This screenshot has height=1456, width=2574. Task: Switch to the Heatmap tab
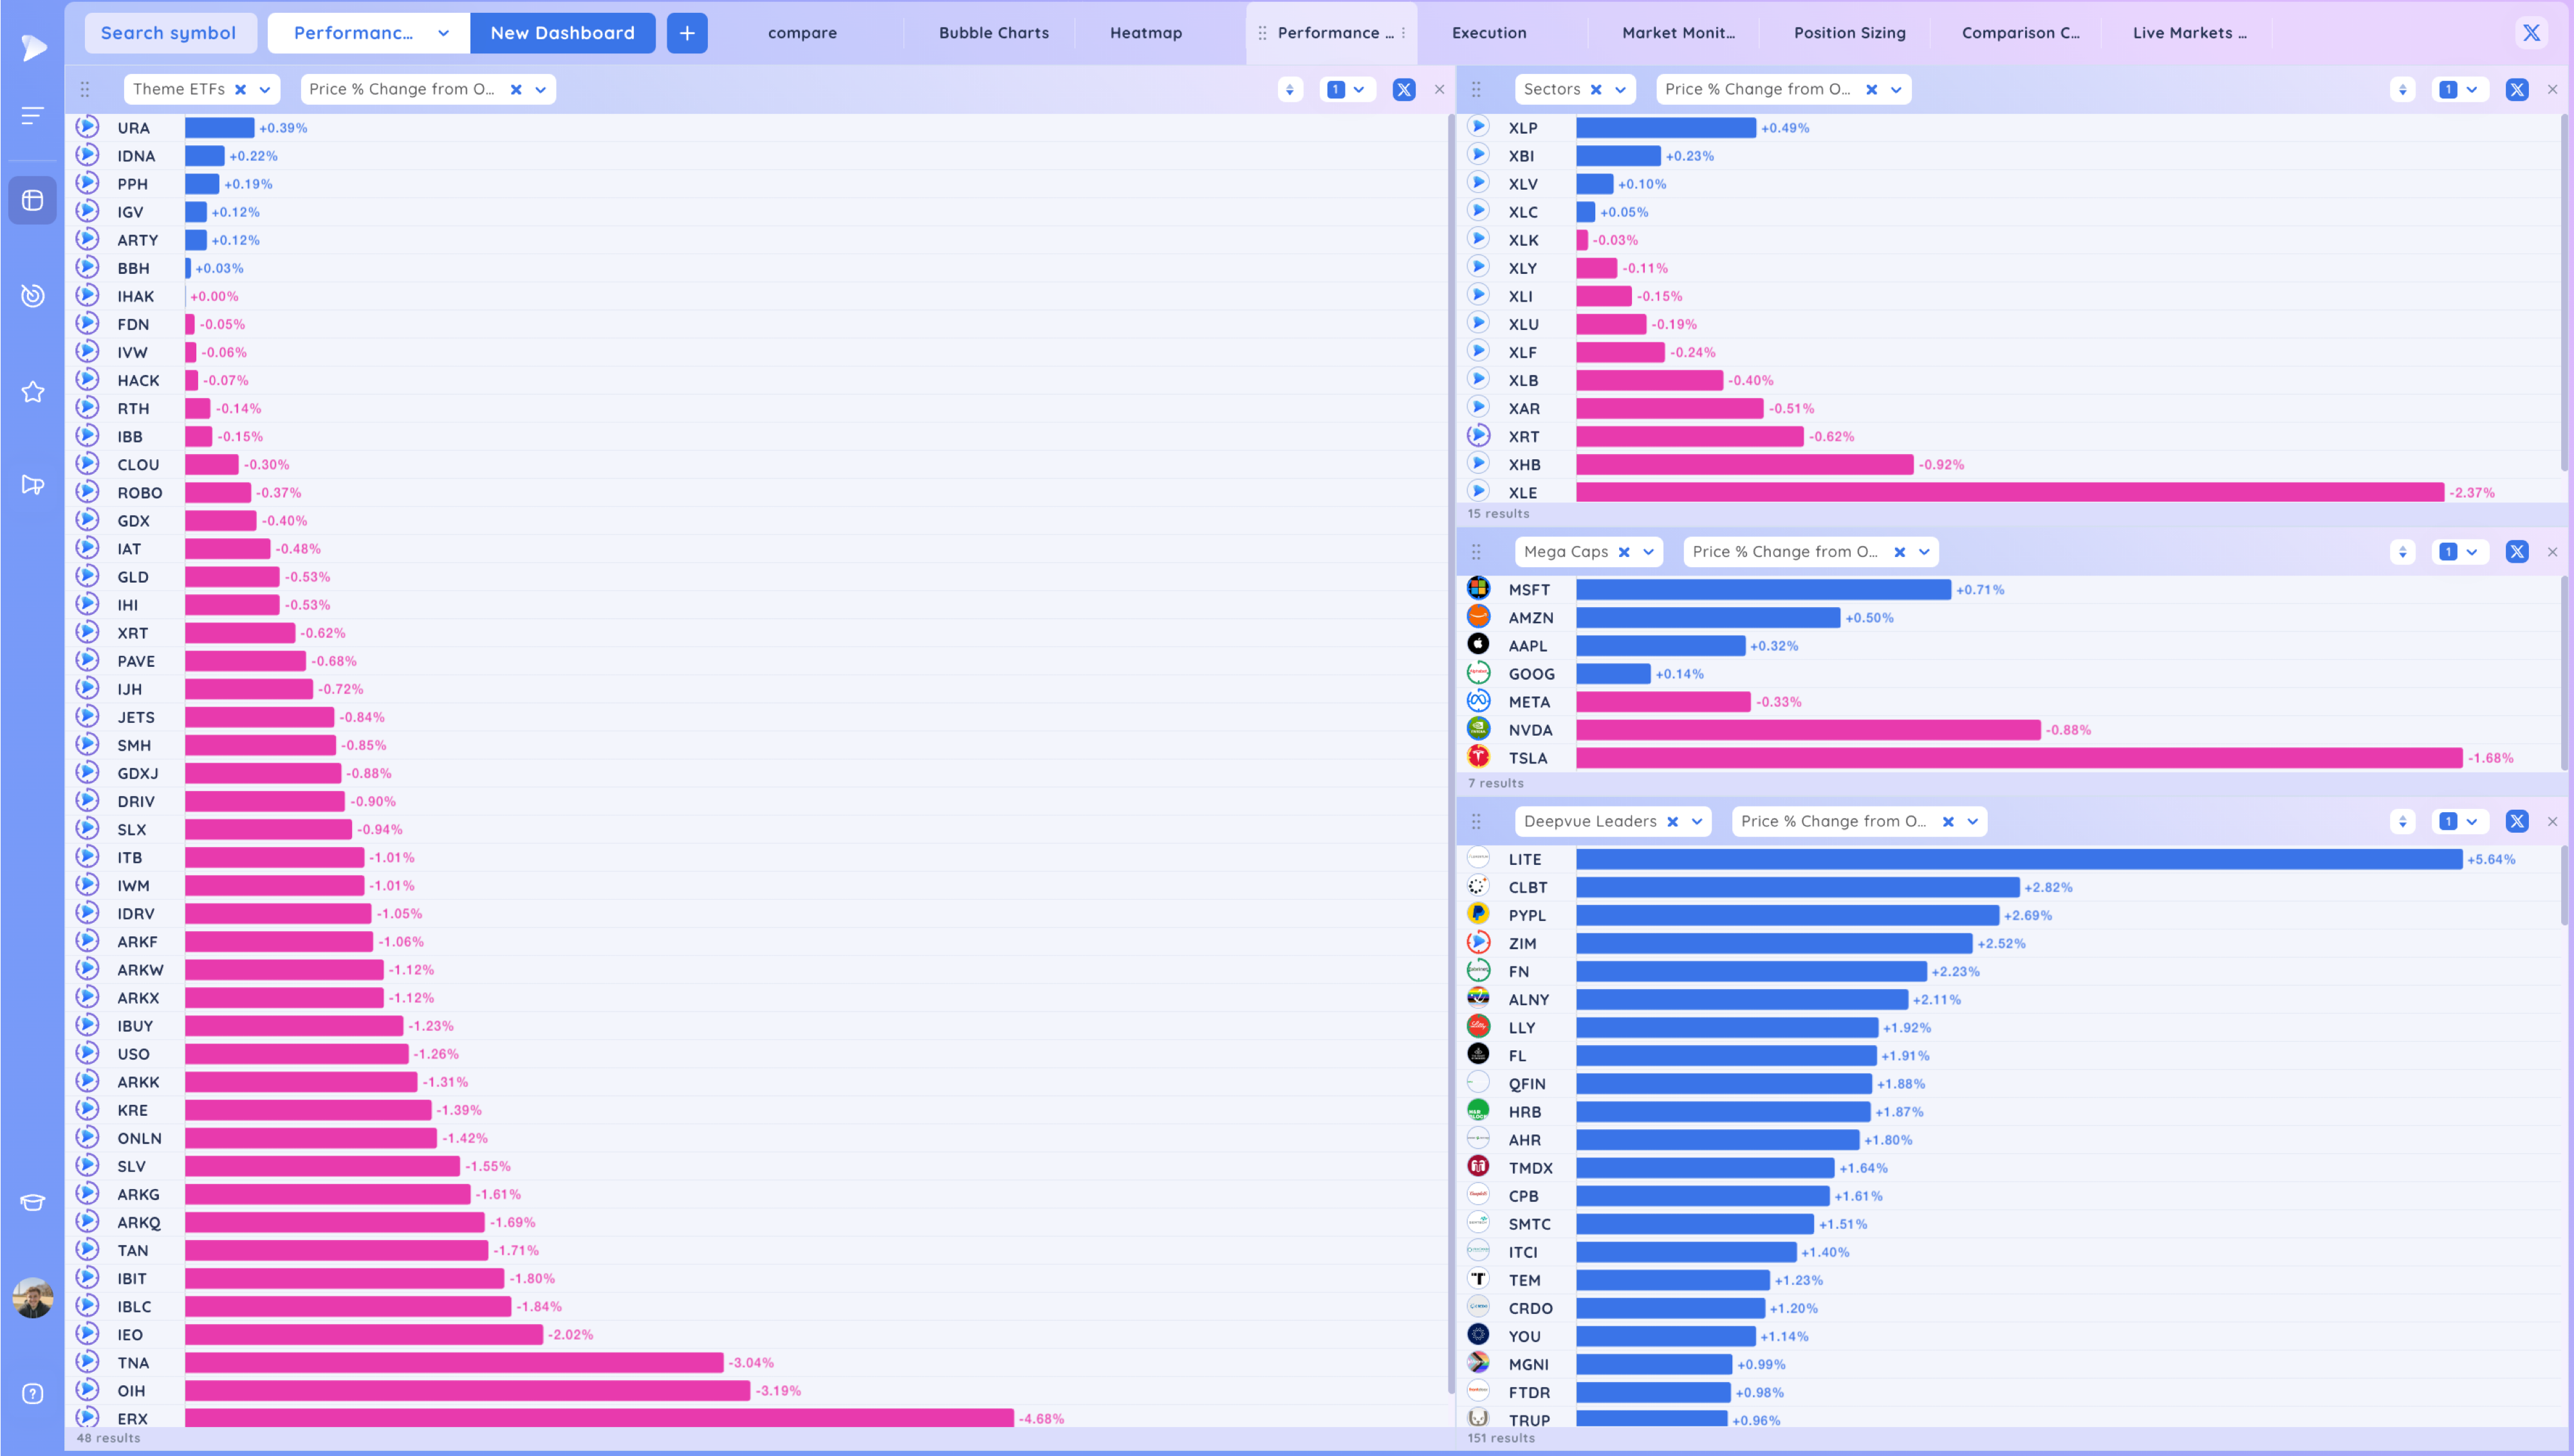pos(1145,33)
